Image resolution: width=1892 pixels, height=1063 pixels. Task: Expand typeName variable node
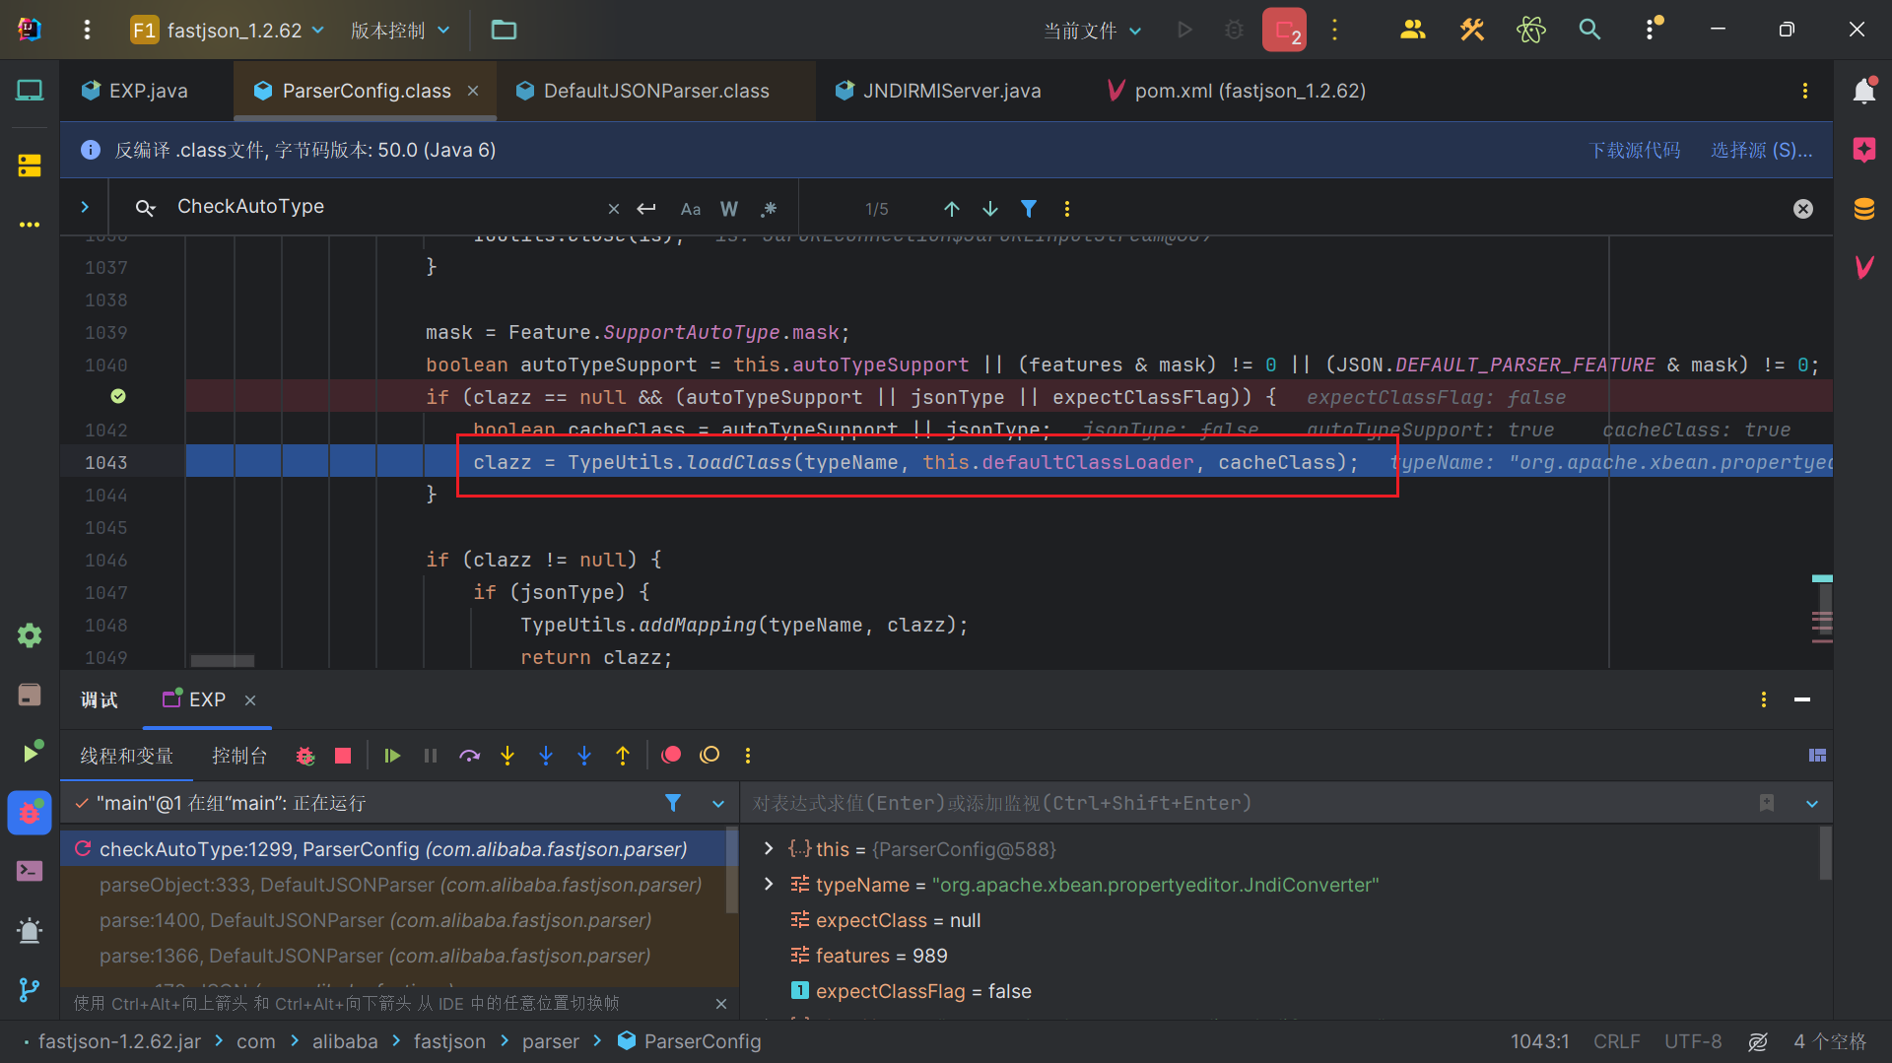pyautogui.click(x=769, y=885)
